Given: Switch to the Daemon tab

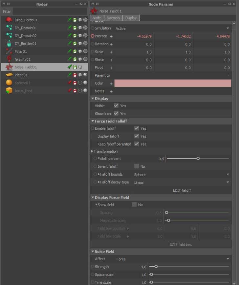Looking at the screenshot, I should (113, 18).
